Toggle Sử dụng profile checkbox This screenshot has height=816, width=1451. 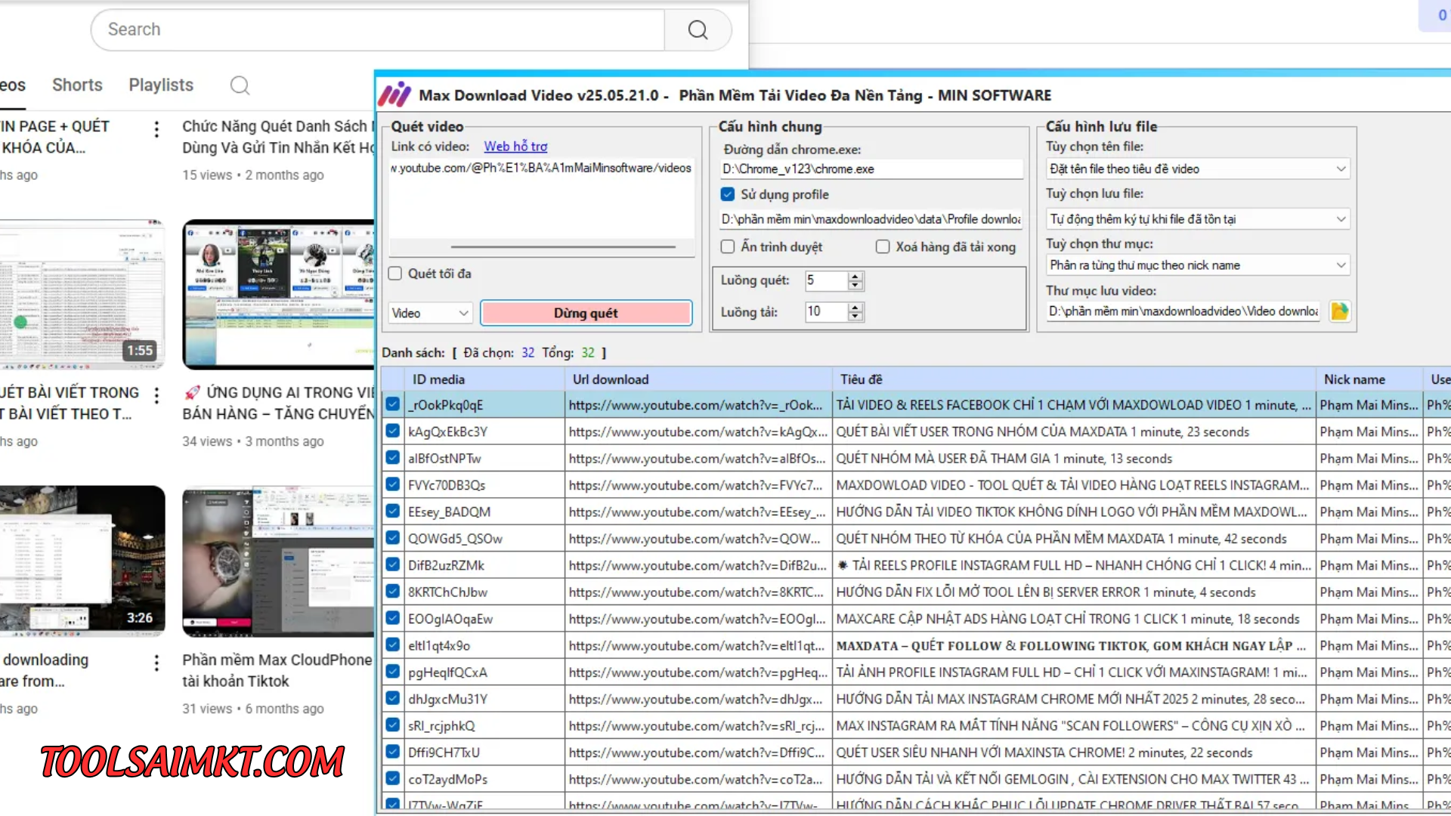(x=728, y=194)
